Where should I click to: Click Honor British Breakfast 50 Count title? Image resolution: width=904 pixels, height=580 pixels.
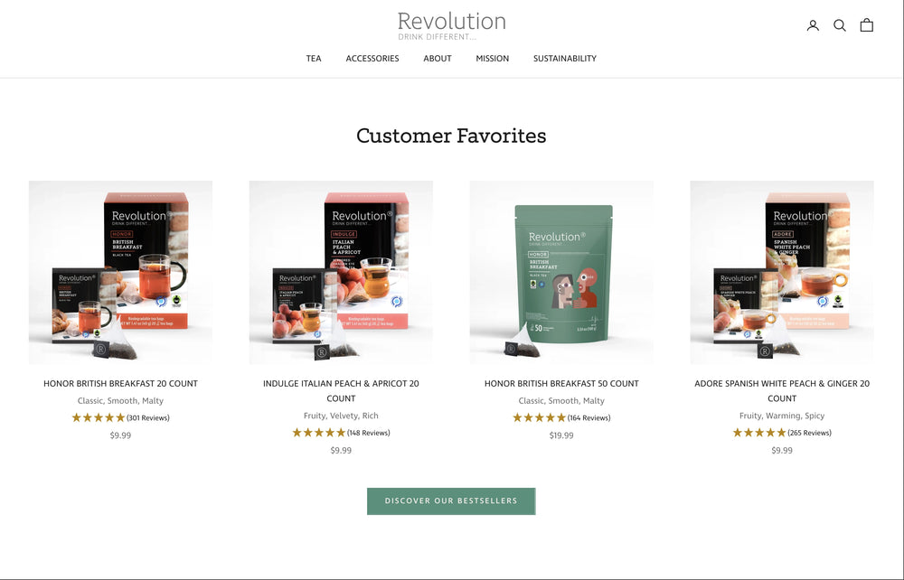[x=561, y=384]
